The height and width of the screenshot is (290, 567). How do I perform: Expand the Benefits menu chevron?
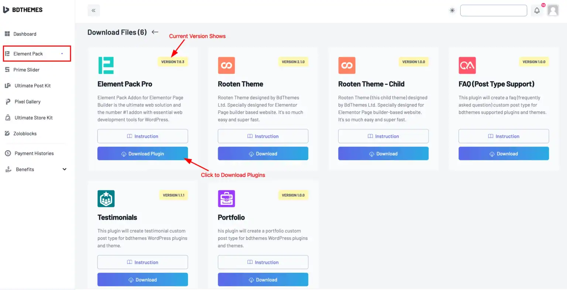(65, 169)
